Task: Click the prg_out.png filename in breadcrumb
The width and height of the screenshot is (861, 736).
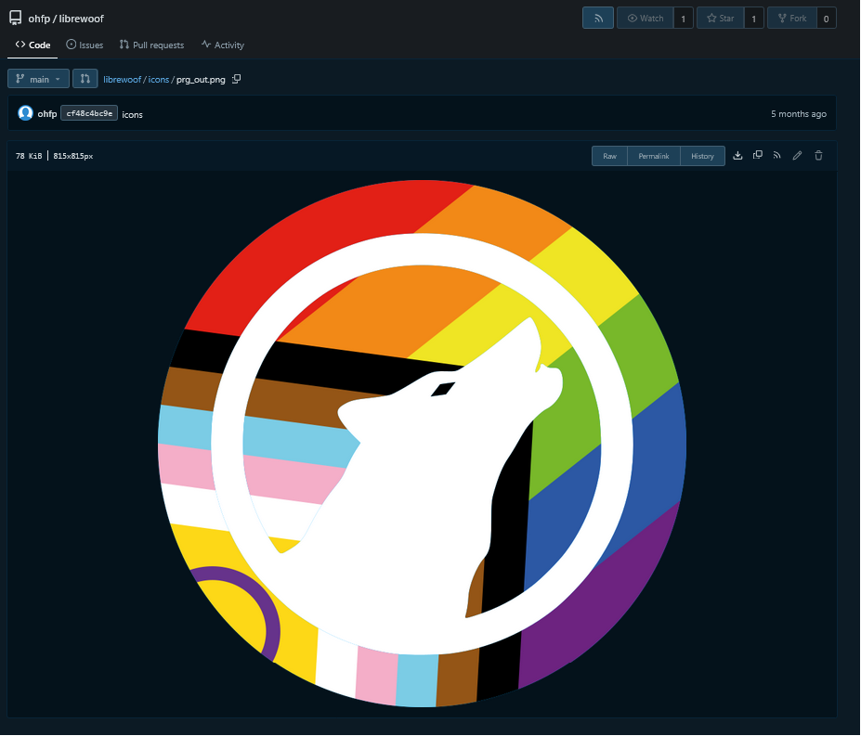Action: click(201, 80)
